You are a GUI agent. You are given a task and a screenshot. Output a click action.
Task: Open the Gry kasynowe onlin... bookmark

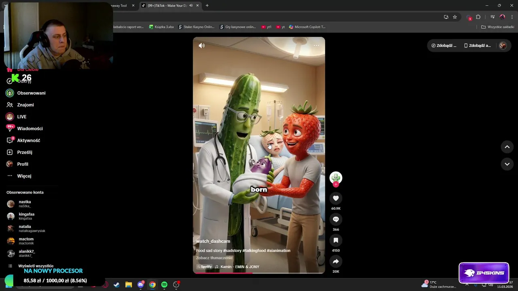click(238, 27)
